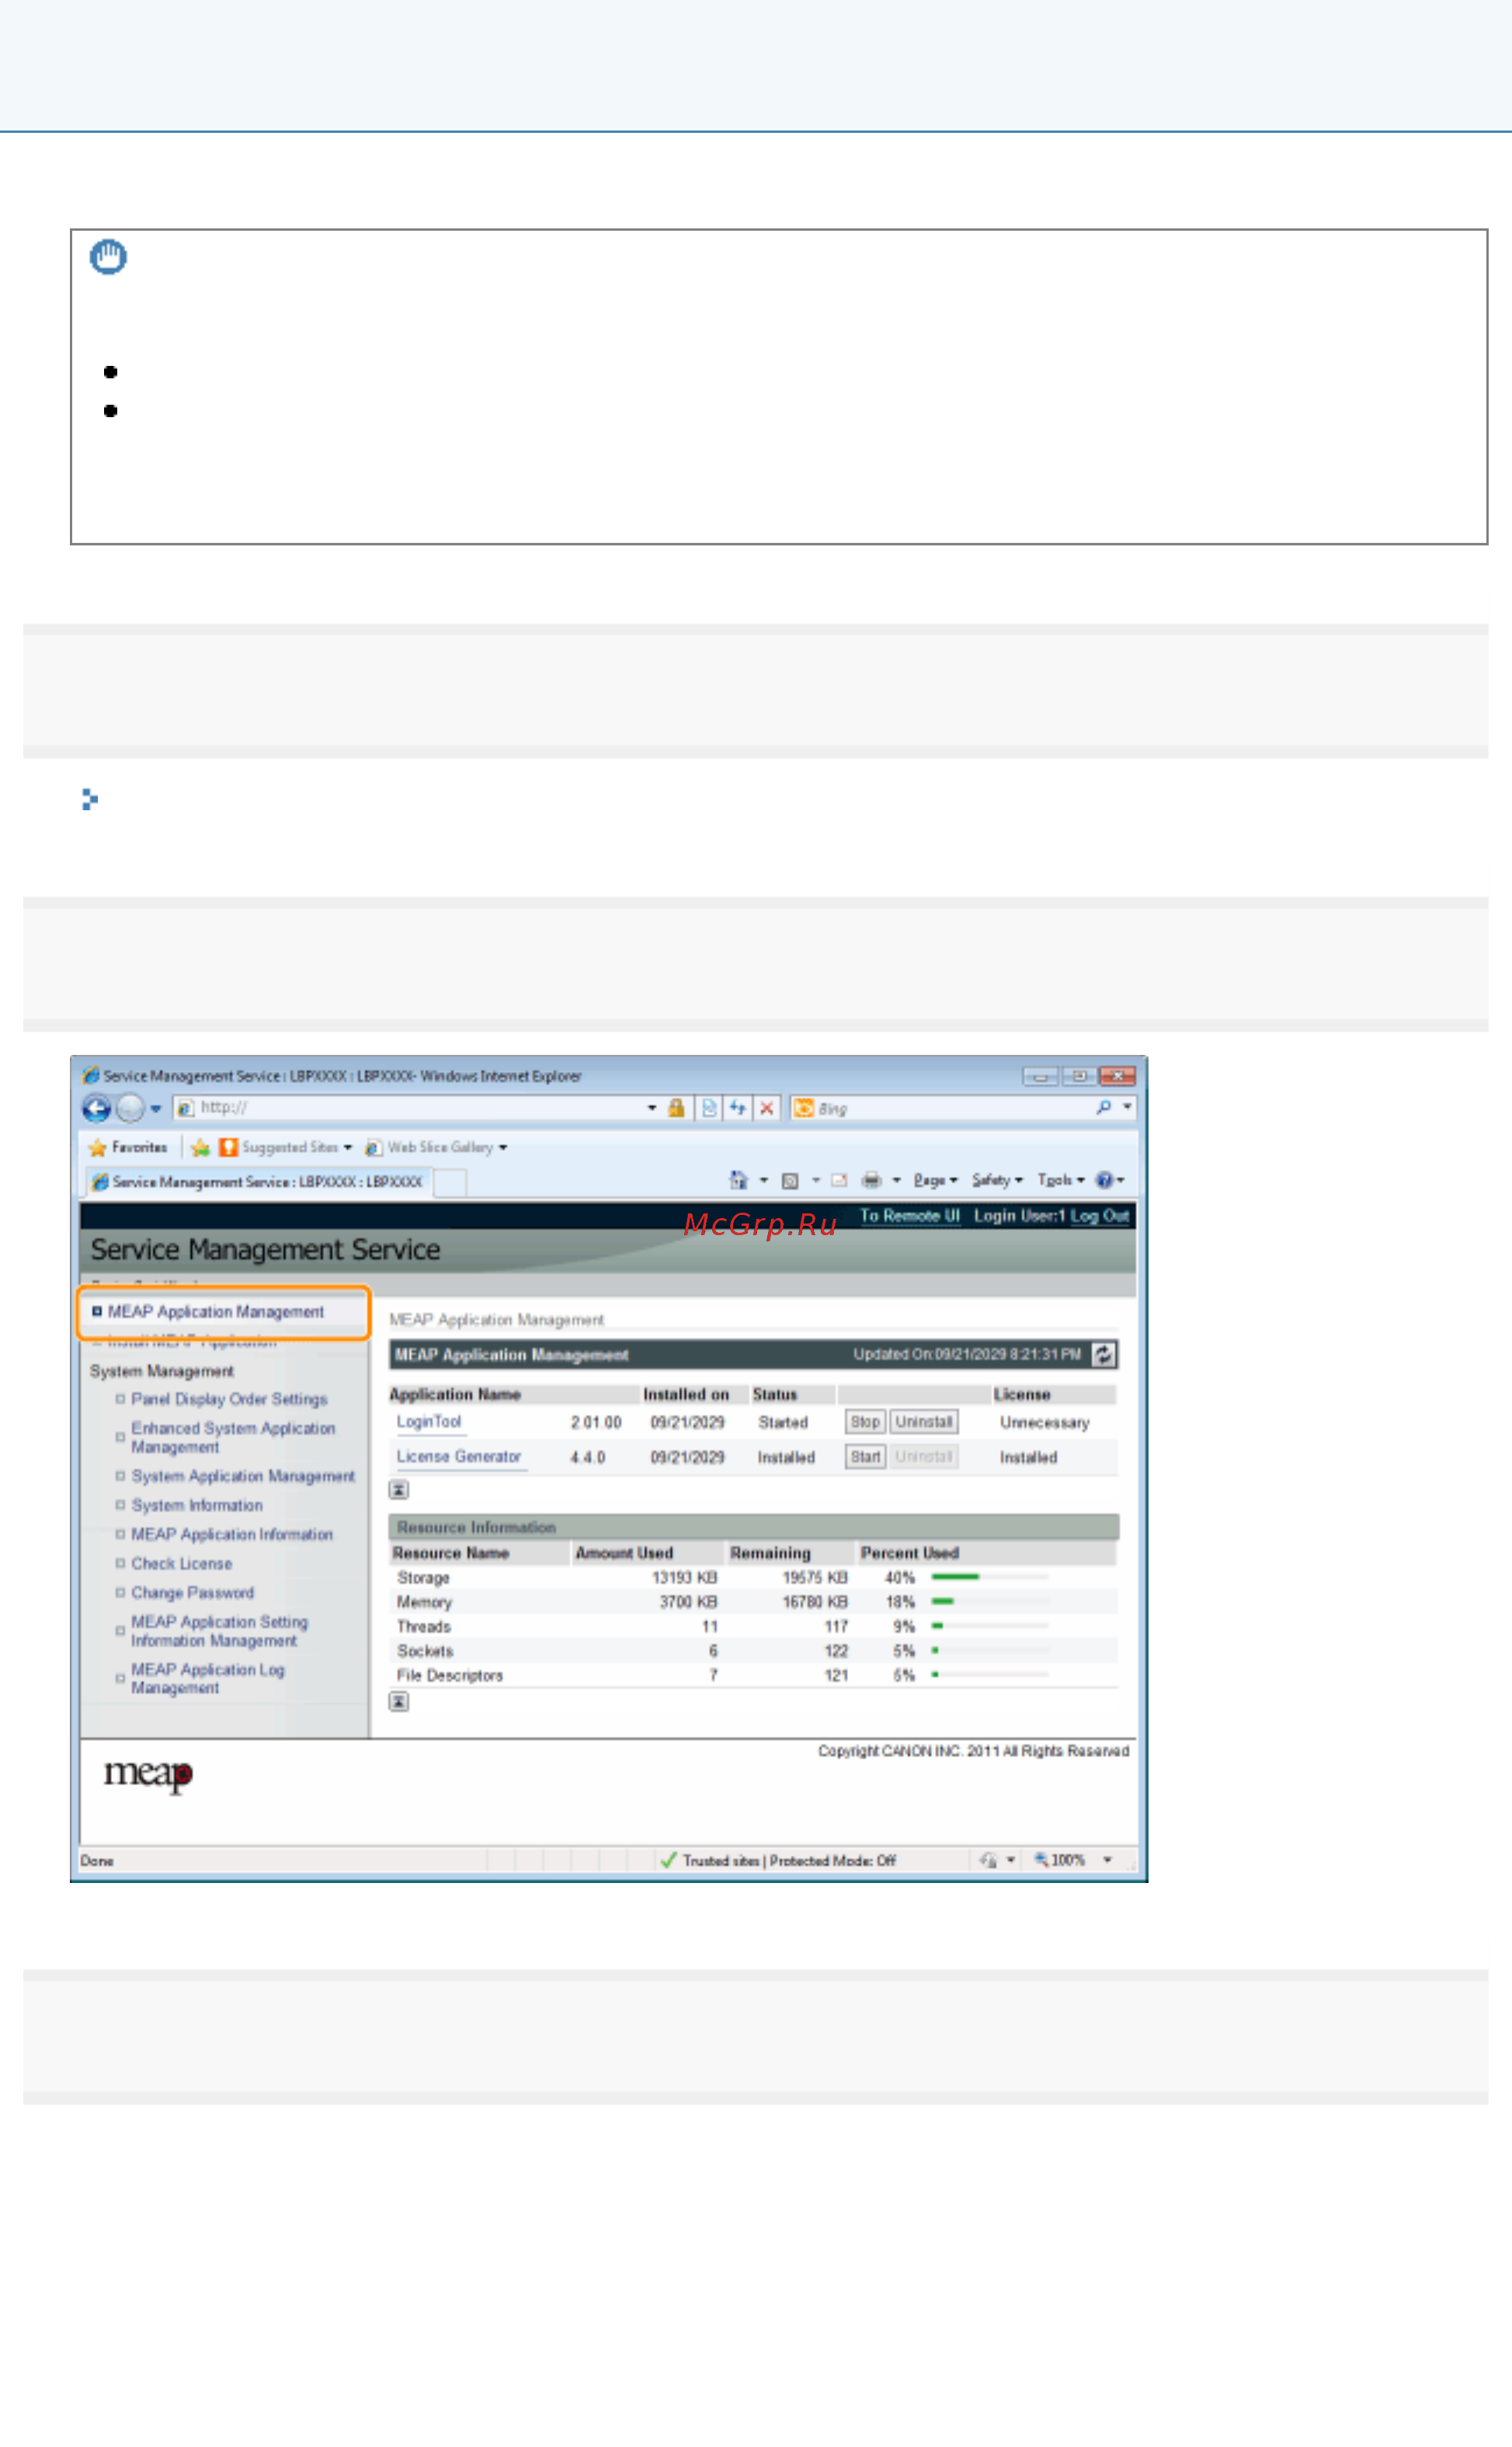Click the back-to-top icon below Resource Information
This screenshot has width=1512, height=2447.
[x=398, y=1702]
